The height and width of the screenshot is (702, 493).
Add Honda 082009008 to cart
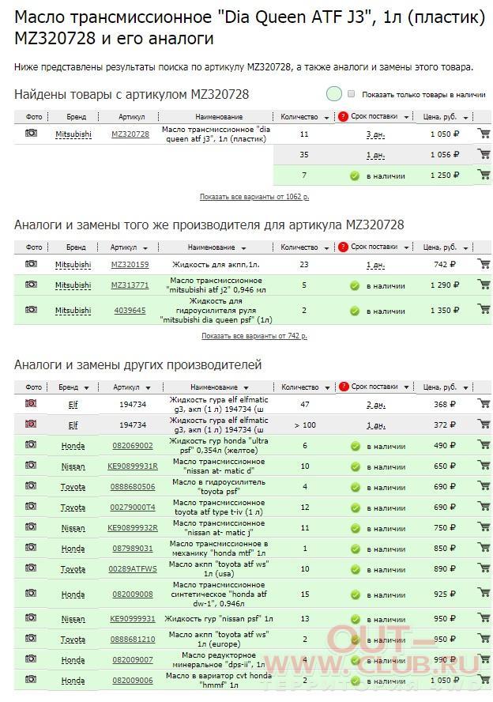[x=484, y=593]
